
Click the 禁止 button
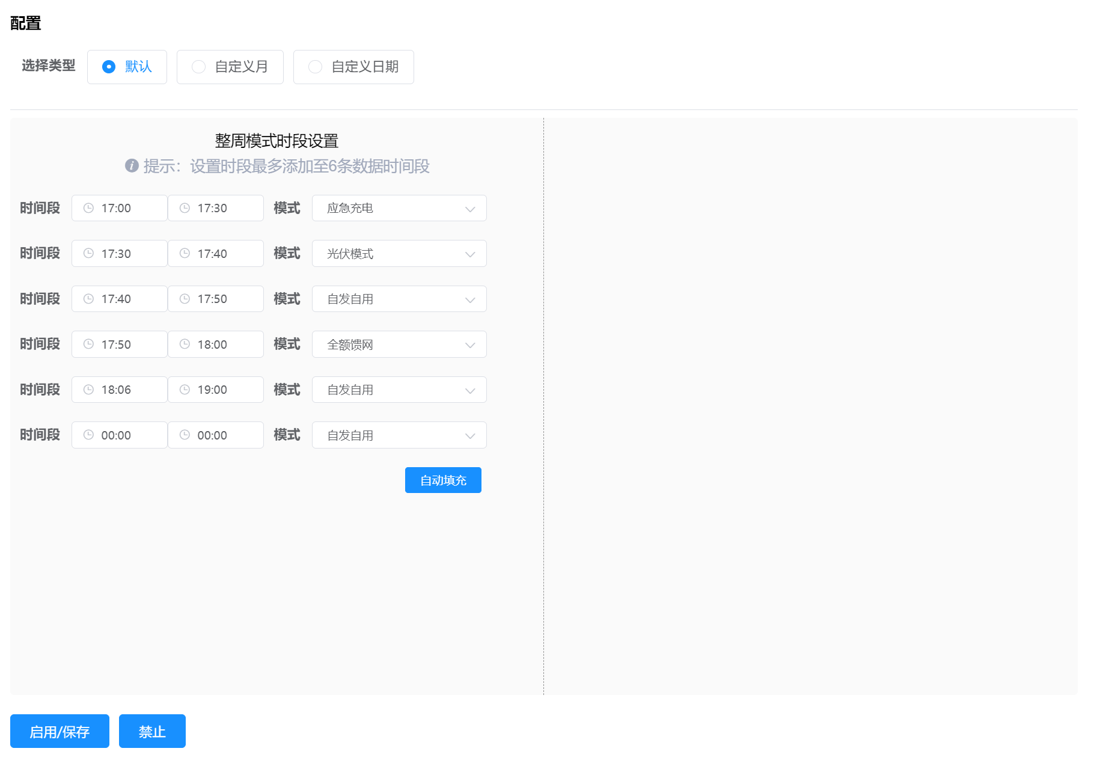(x=152, y=731)
